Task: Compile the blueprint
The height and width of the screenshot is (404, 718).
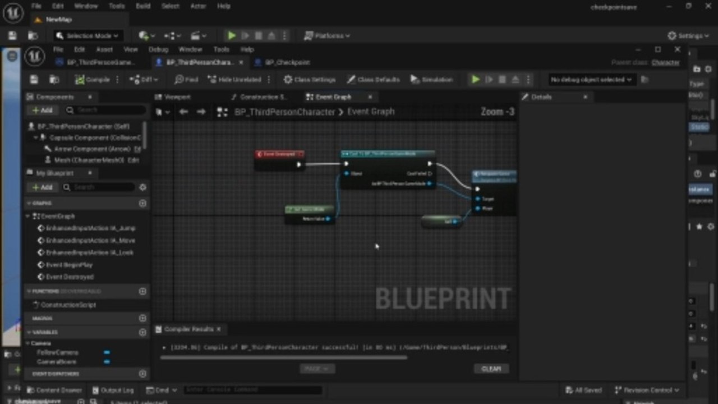Action: coord(93,80)
